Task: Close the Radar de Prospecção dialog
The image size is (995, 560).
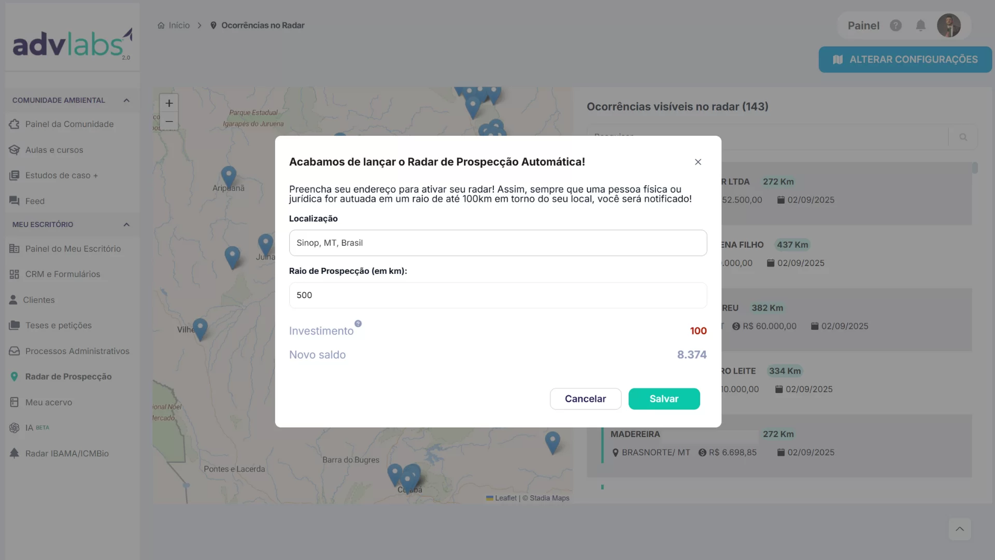Action: tap(698, 162)
